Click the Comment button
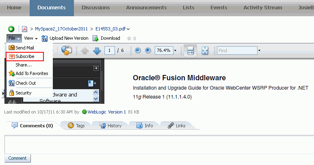The width and height of the screenshot is (314, 165). [17, 158]
